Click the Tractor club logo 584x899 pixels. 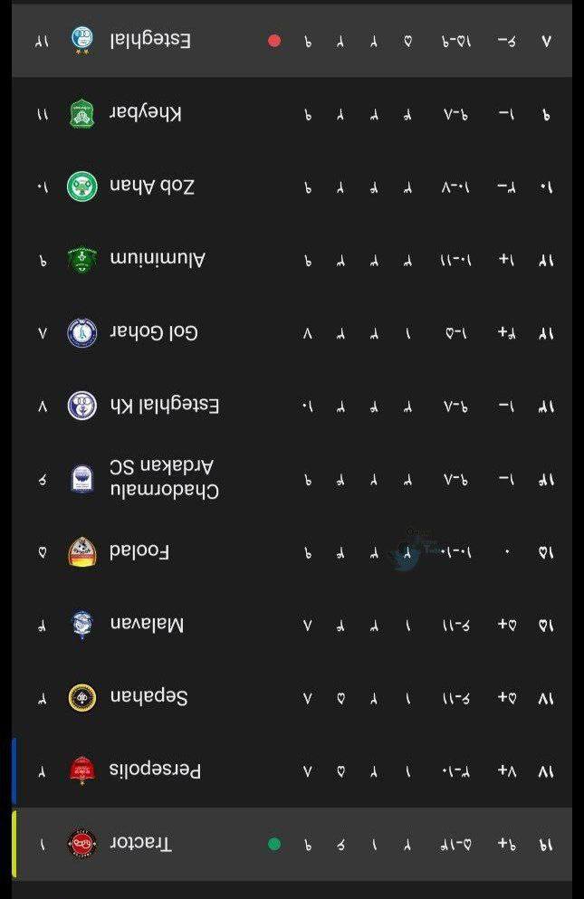pos(82,844)
